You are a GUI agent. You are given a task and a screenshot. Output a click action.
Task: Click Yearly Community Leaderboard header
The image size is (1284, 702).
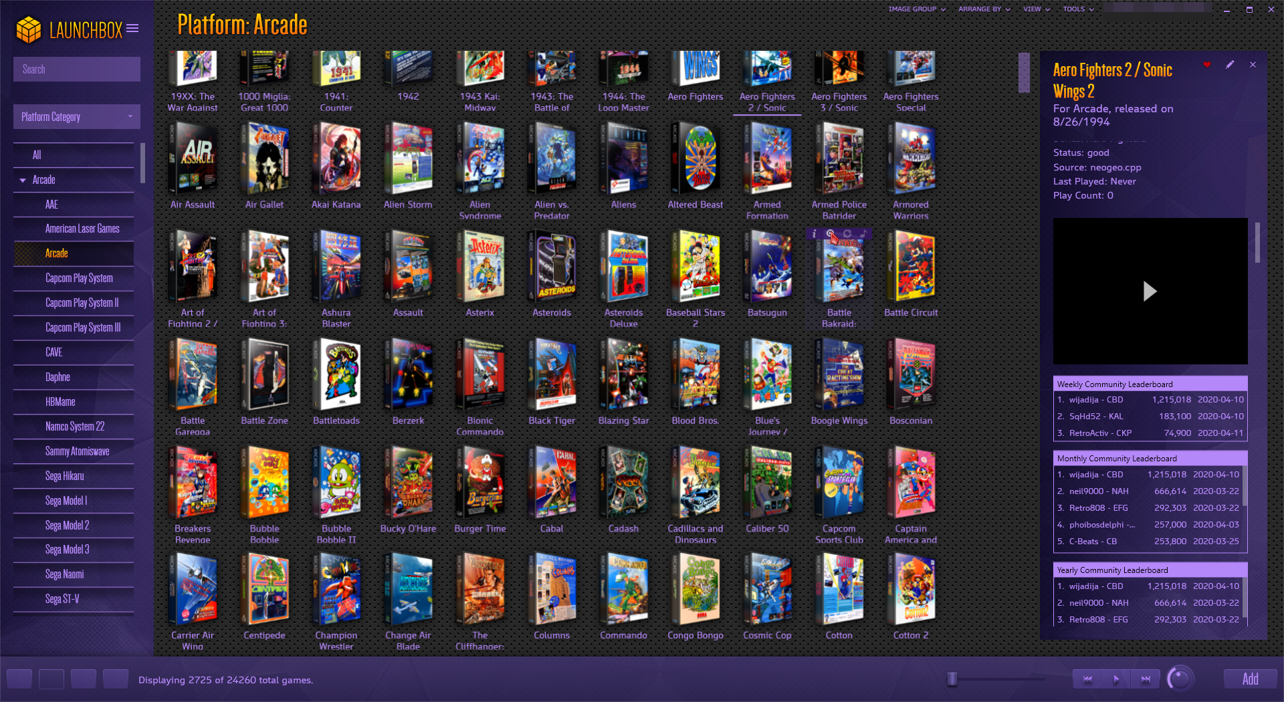[x=1150, y=570]
